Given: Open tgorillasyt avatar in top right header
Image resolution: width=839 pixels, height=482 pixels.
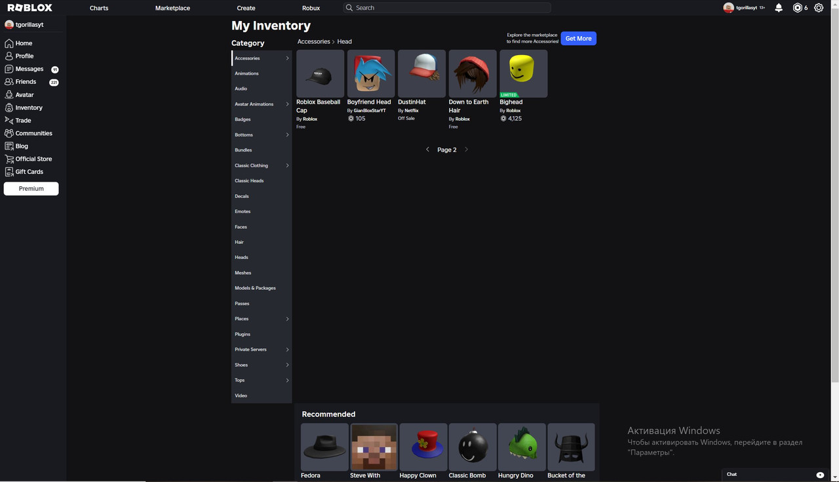Looking at the screenshot, I should 728,8.
